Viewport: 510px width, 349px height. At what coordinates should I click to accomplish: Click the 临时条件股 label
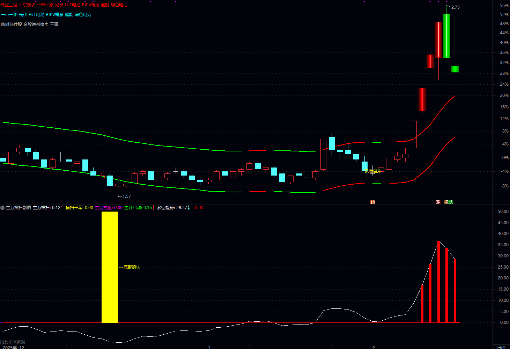click(x=12, y=24)
